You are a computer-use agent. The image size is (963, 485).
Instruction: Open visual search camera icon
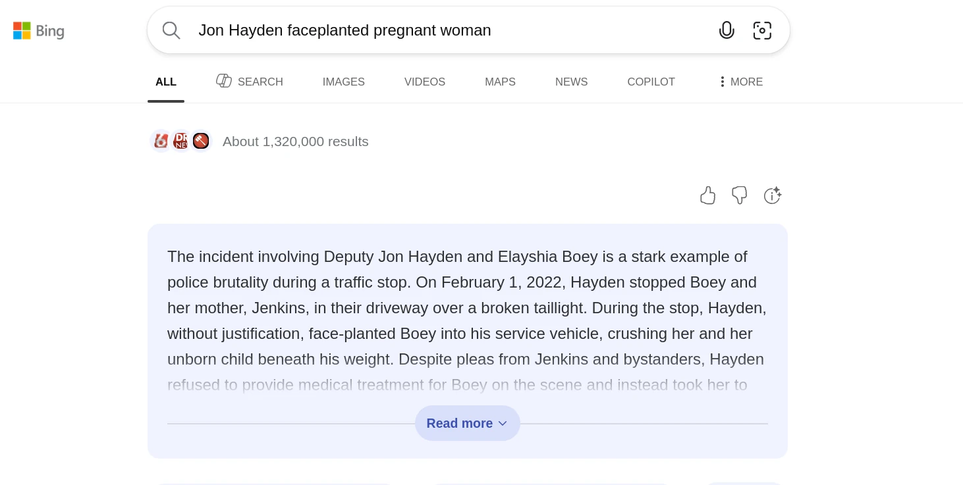(762, 30)
